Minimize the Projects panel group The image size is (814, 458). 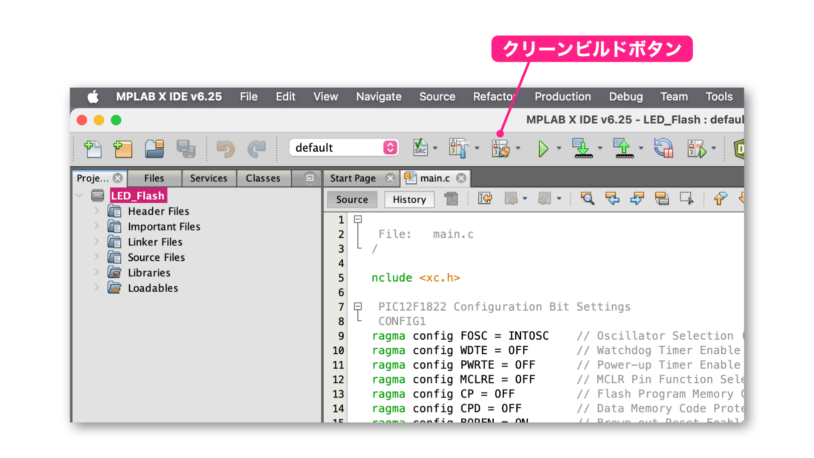point(310,178)
